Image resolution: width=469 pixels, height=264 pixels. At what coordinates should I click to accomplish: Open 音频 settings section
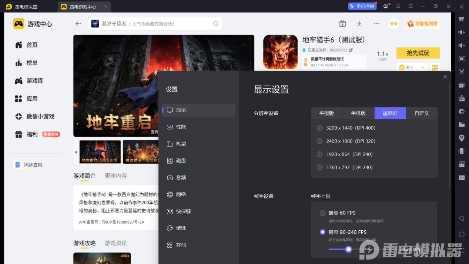point(199,177)
